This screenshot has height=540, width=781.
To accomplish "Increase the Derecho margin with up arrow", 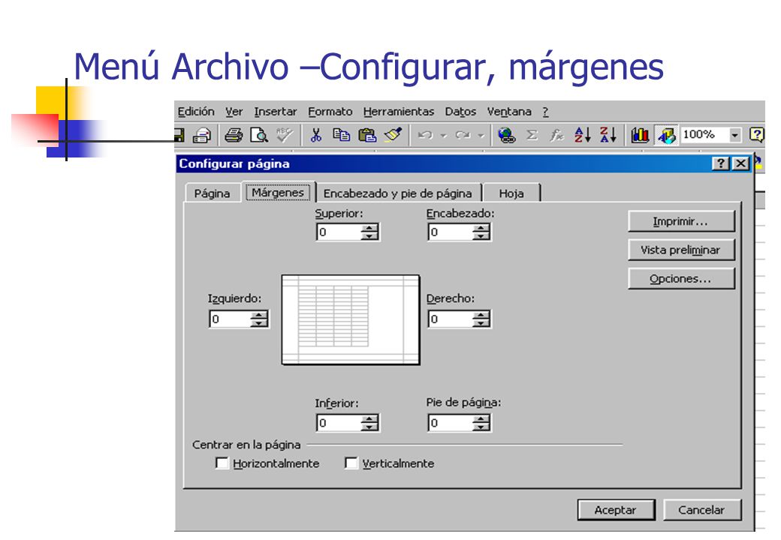I will (481, 315).
